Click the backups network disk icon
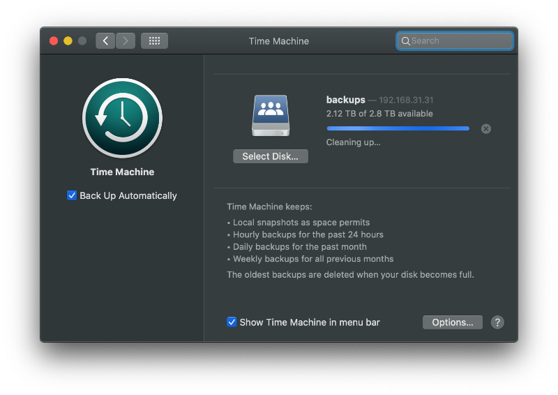This screenshot has height=395, width=558. (271, 115)
